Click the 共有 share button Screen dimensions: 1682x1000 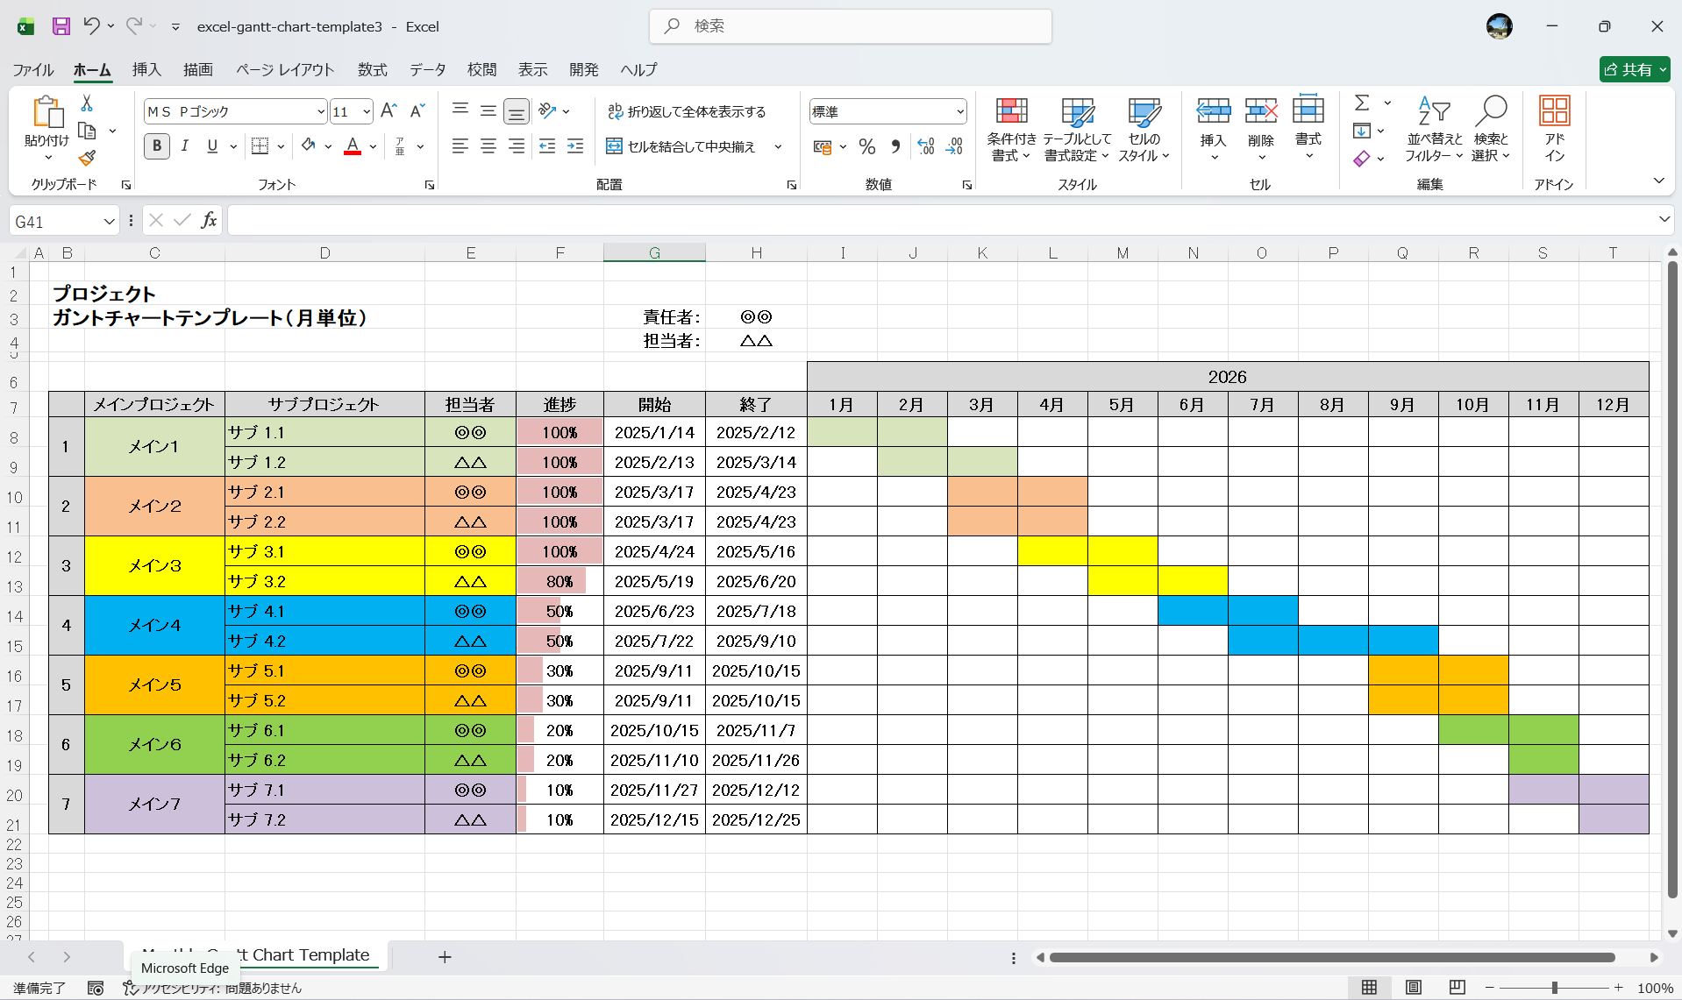tap(1633, 69)
